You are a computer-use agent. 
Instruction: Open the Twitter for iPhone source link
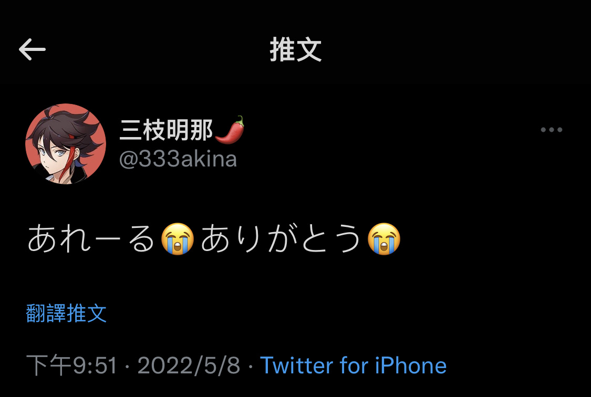coord(353,365)
